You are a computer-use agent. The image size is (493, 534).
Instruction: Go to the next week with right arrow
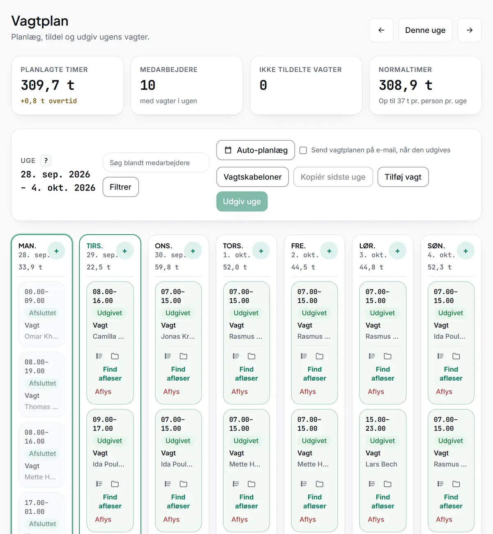[x=470, y=30]
